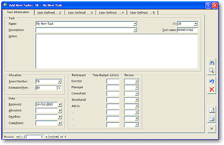Image resolution: width=224 pixels, height=145 pixels.
Task: Switch to the Task Information tab
Action: tap(18, 12)
